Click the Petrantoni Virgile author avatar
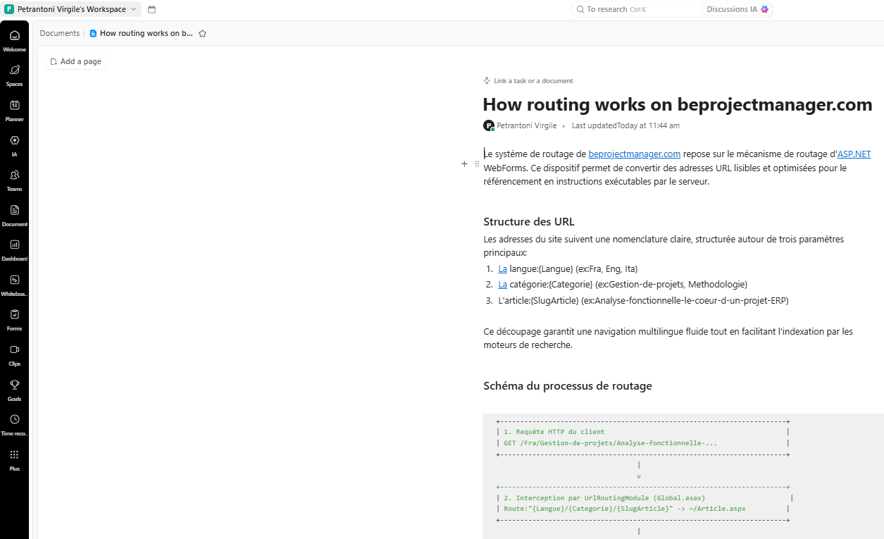 (x=489, y=125)
